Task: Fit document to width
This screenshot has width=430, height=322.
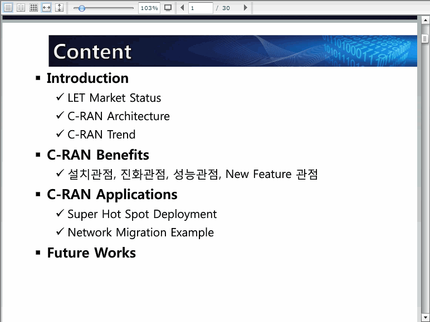Action: click(x=46, y=8)
